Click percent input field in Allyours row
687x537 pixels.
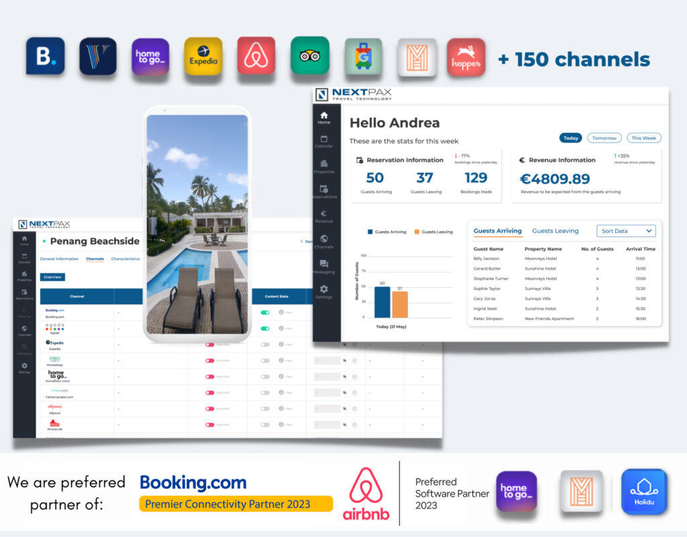click(327, 409)
